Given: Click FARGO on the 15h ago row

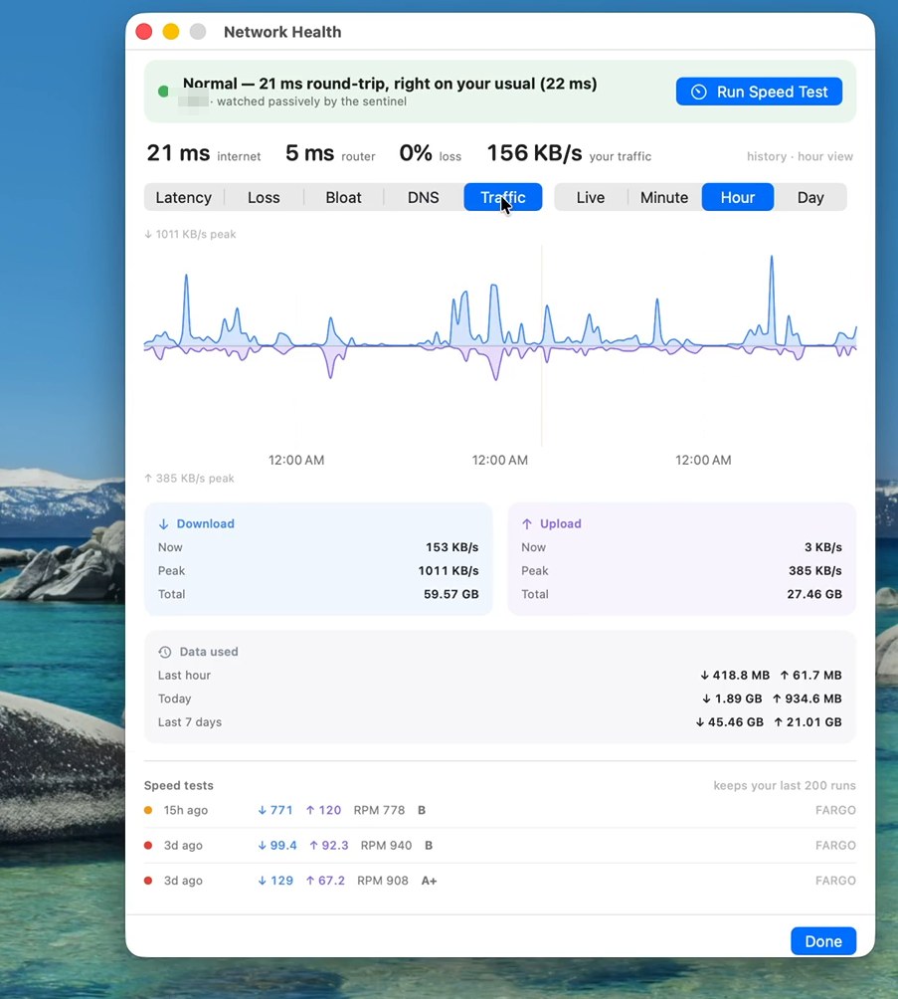Looking at the screenshot, I should point(835,810).
